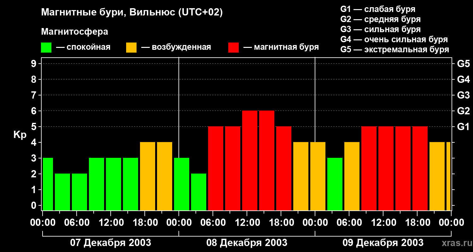
Task: Click the 'Магнитосфера' heading
Action: tap(74, 32)
